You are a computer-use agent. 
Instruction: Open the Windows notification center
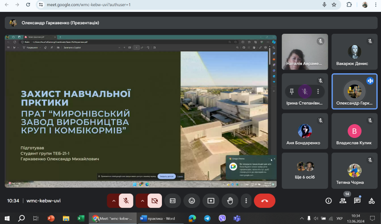point(372,218)
